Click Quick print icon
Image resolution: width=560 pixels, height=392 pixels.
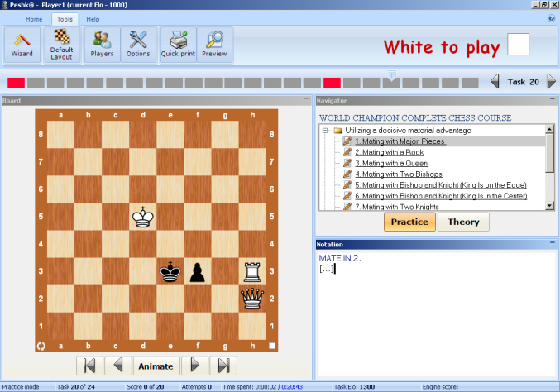(178, 45)
